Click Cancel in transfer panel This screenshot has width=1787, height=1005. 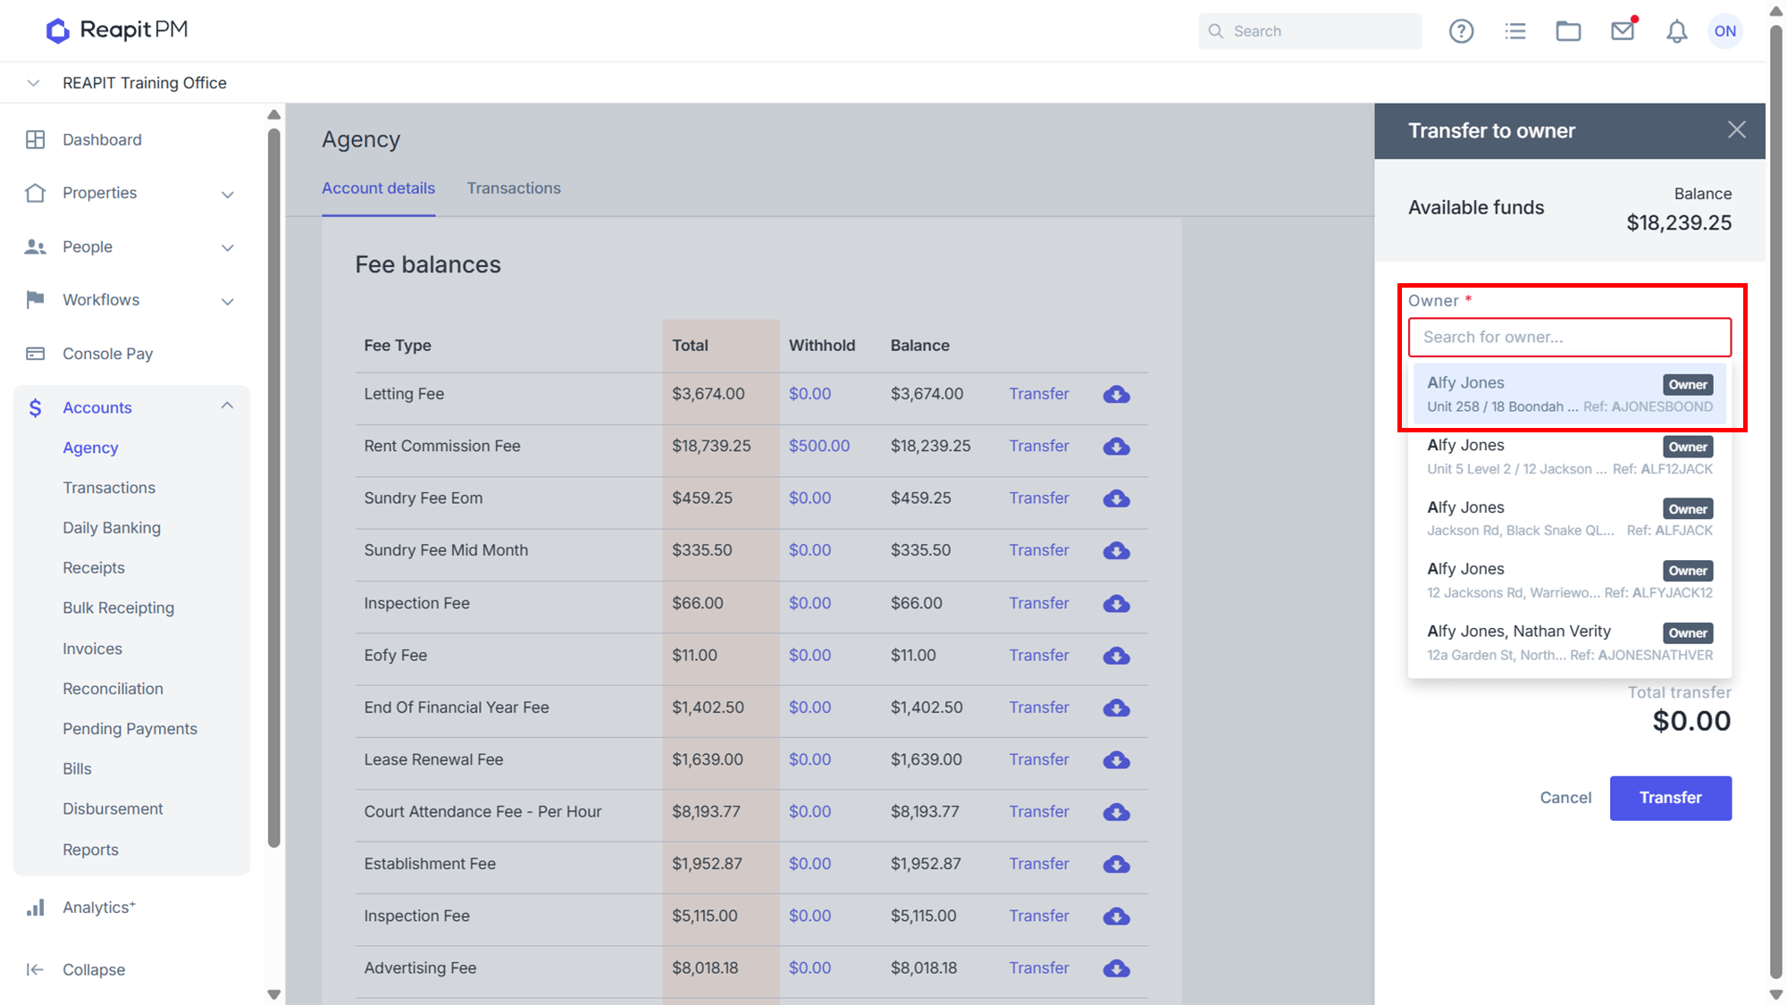[x=1565, y=798]
